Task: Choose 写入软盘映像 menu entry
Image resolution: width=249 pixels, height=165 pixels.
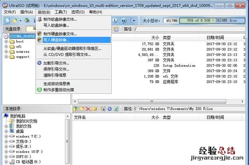Action: 56,25
